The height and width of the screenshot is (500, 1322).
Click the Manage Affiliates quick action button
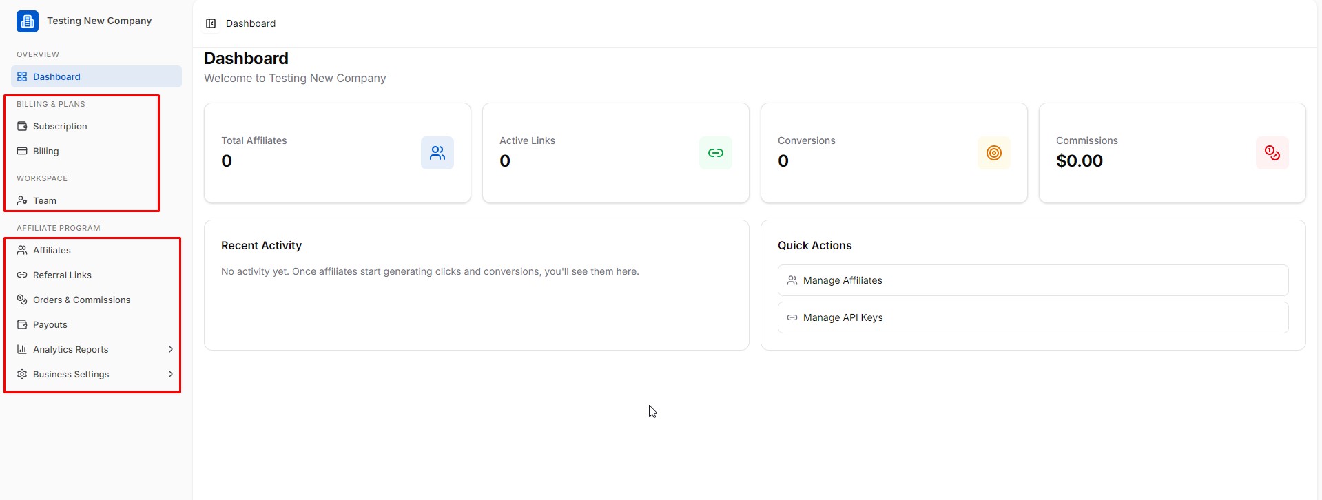(x=1033, y=280)
